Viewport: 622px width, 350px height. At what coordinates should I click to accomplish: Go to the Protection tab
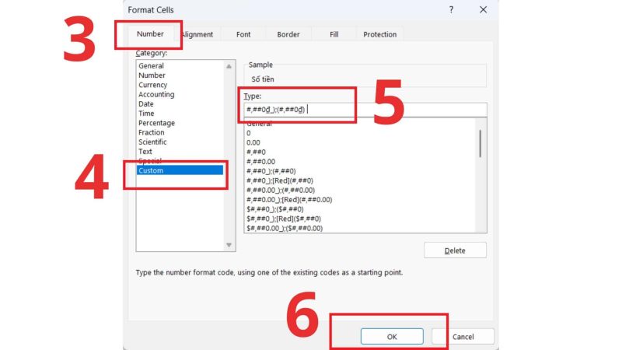pyautogui.click(x=379, y=34)
